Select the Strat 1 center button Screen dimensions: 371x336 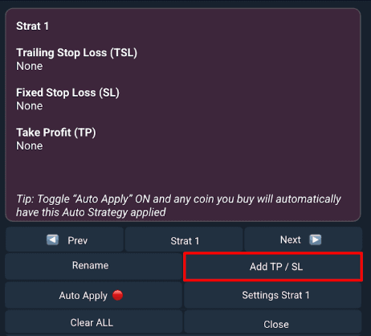click(x=184, y=240)
